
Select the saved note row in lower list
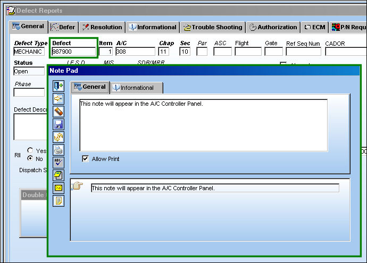click(x=215, y=188)
